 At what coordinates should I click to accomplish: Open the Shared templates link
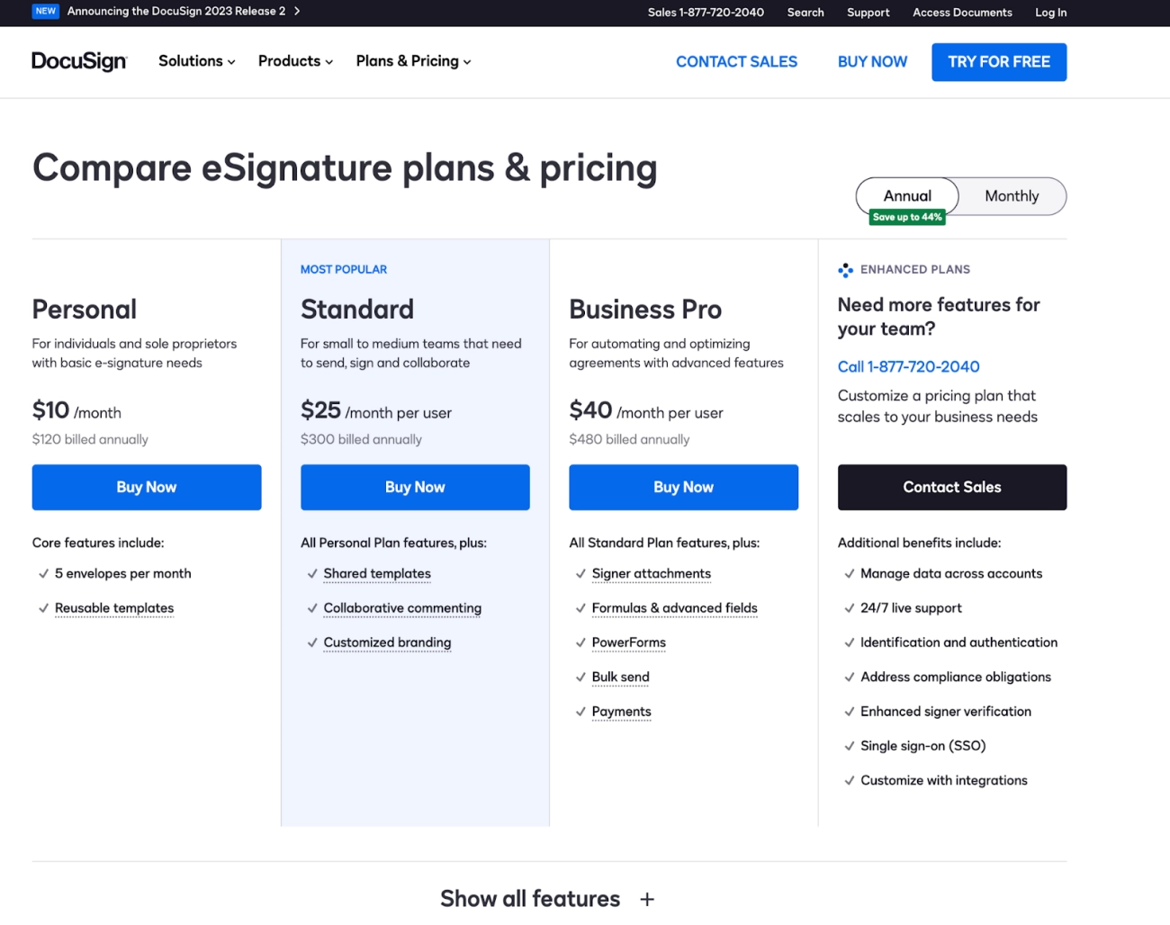[376, 573]
